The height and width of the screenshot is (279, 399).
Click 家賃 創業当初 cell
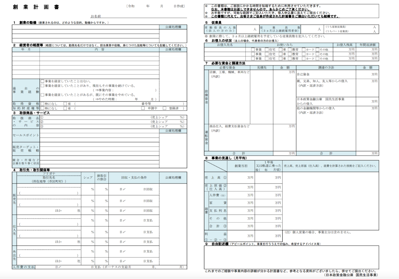coord(241,203)
